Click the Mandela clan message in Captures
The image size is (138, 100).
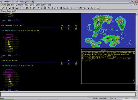106,59
